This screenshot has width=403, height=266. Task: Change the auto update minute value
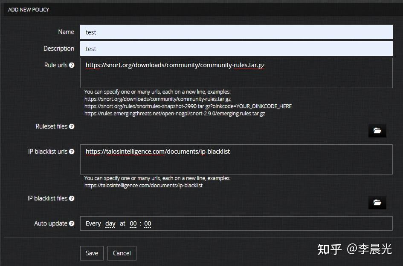(148, 223)
